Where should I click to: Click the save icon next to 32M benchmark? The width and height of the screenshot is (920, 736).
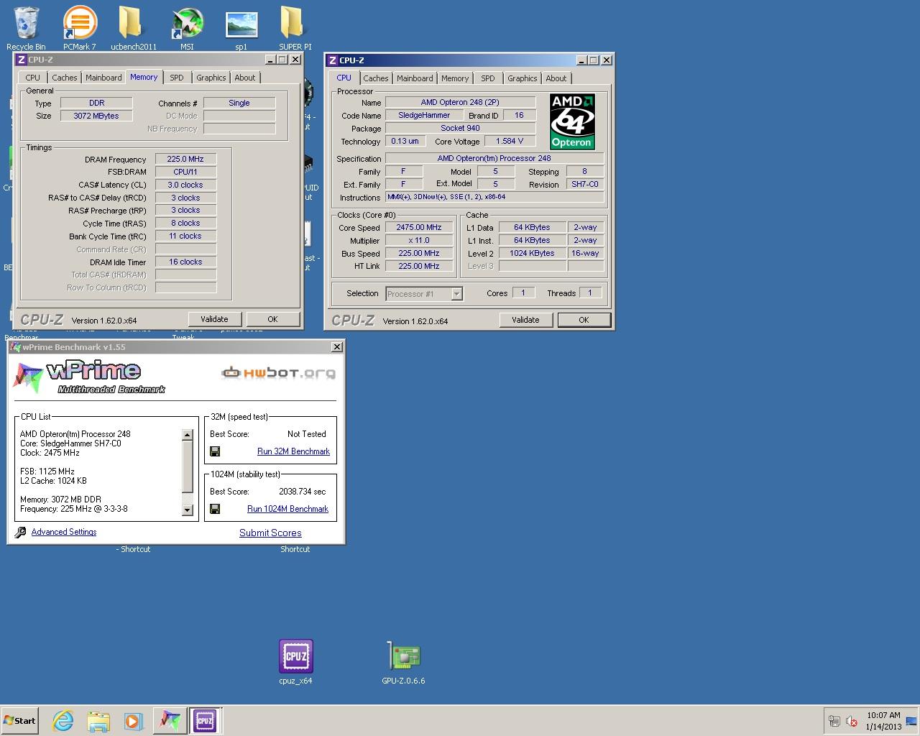(215, 451)
